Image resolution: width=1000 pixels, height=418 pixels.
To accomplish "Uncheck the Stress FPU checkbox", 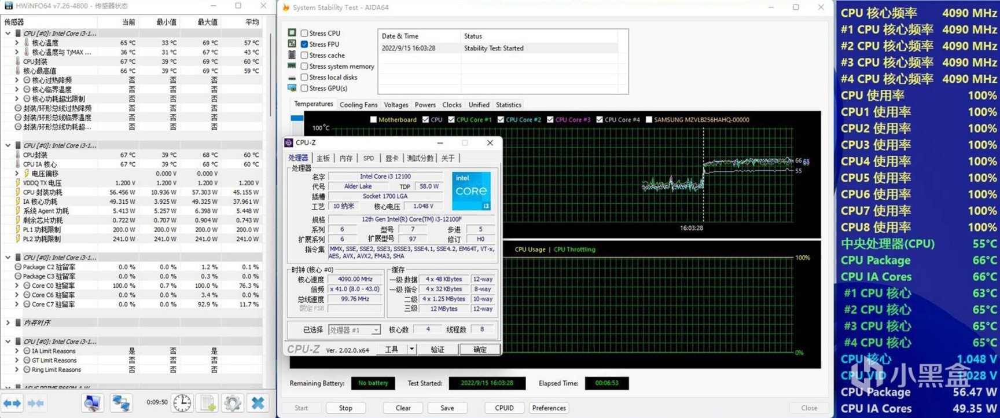I will [x=304, y=44].
